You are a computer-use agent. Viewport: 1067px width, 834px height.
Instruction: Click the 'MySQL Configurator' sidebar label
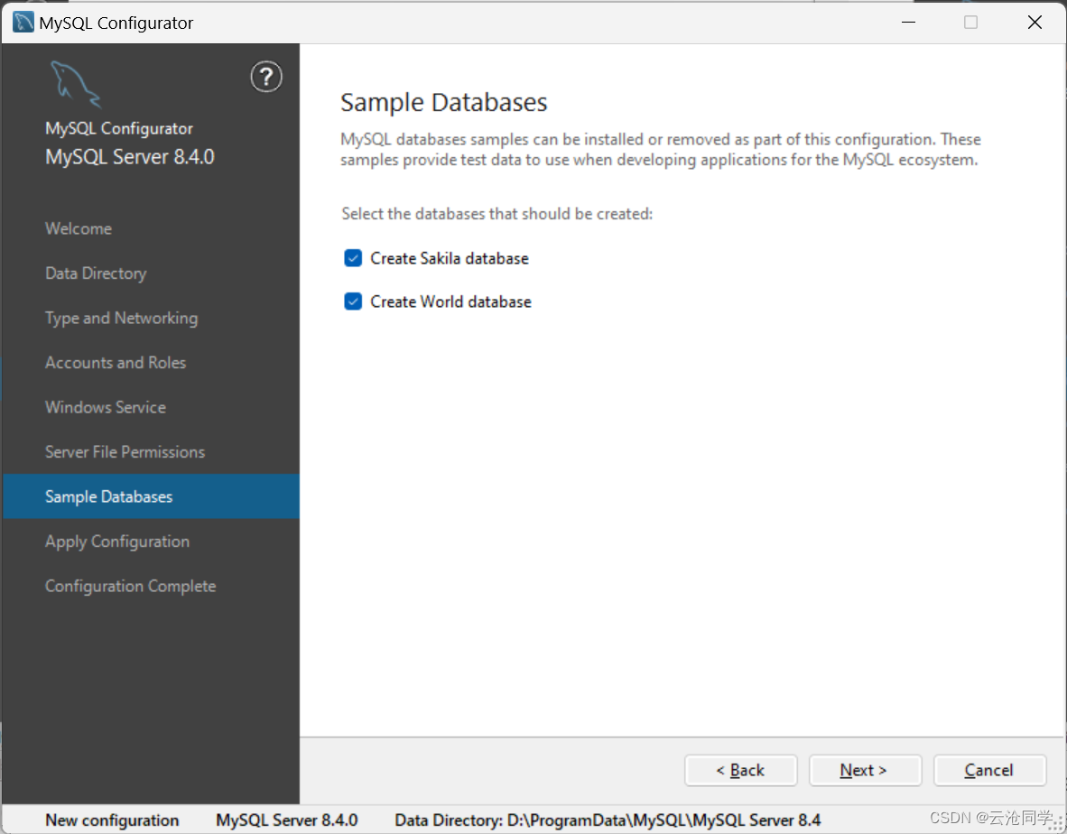[x=119, y=128]
